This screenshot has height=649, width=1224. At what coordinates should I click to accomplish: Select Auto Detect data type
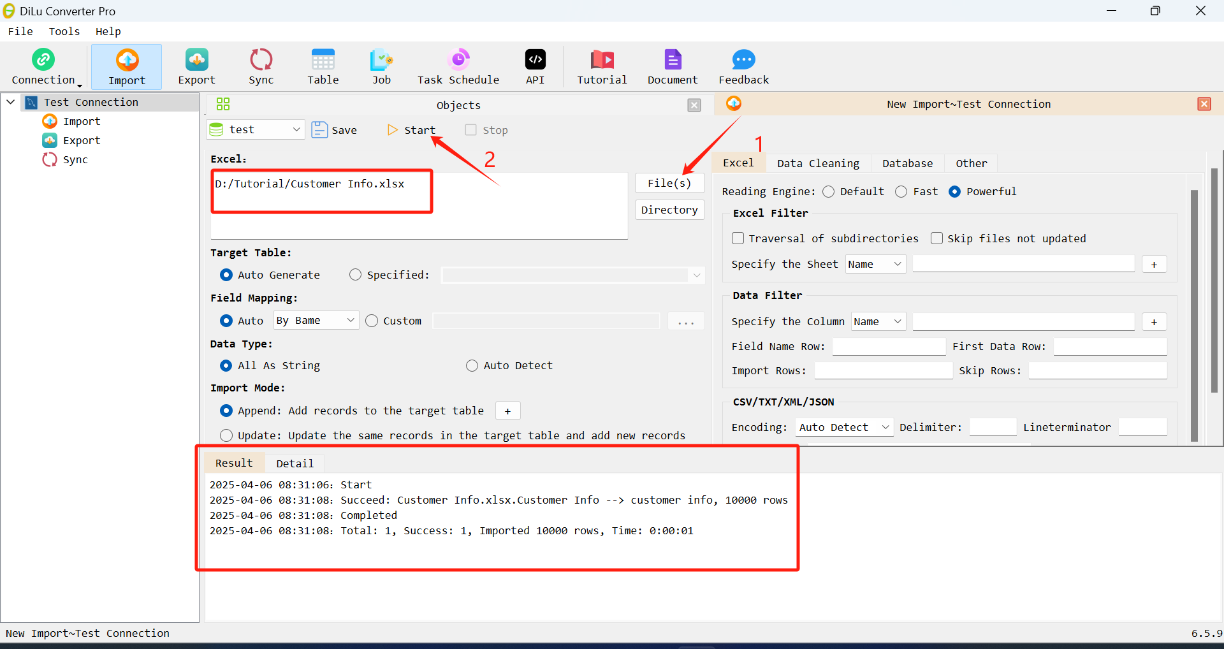click(x=472, y=365)
